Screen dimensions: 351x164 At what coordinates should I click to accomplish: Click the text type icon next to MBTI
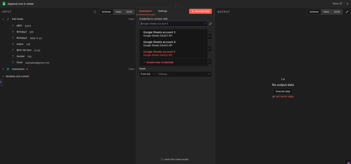[x=13, y=26]
